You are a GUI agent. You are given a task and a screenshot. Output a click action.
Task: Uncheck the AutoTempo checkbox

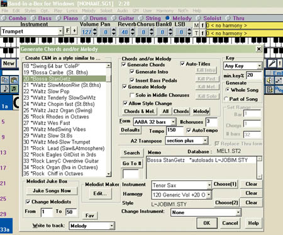189,130
